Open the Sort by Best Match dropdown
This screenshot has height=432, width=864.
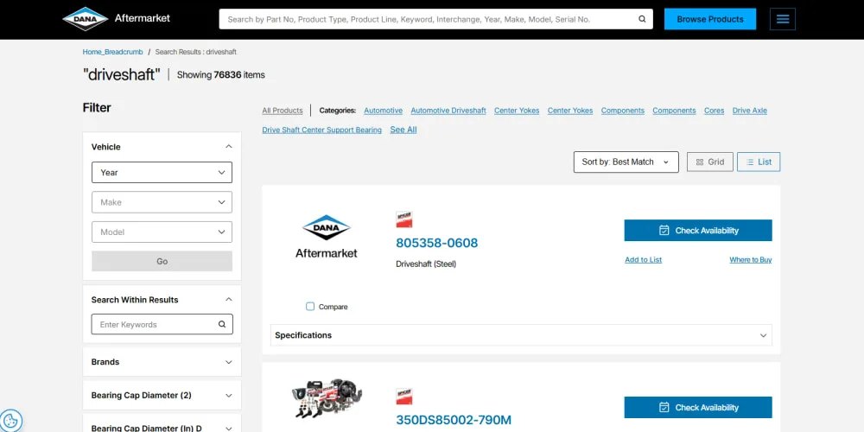(x=626, y=162)
